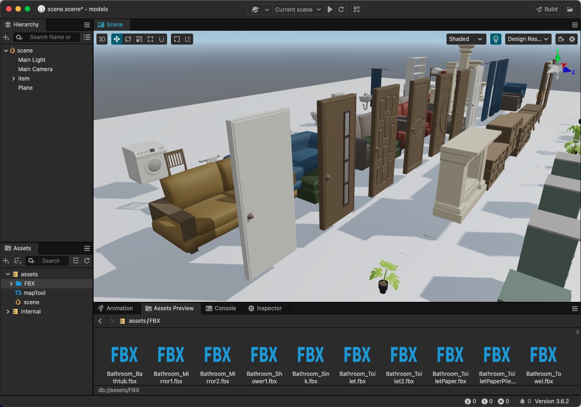
Task: Open the Current scene dropdown
Action: tap(298, 9)
